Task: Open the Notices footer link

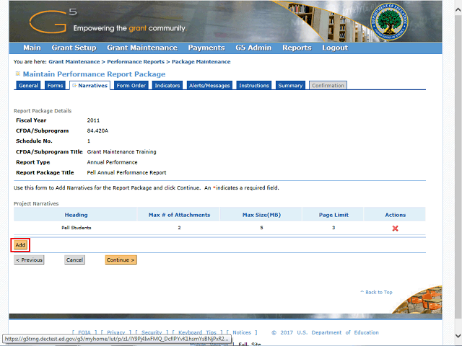Action: [x=242, y=332]
